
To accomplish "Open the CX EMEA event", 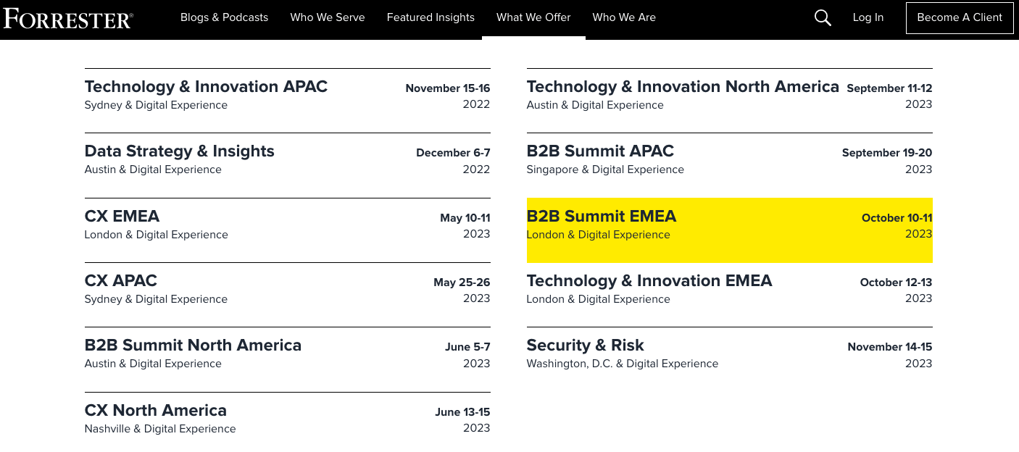I will coord(287,230).
